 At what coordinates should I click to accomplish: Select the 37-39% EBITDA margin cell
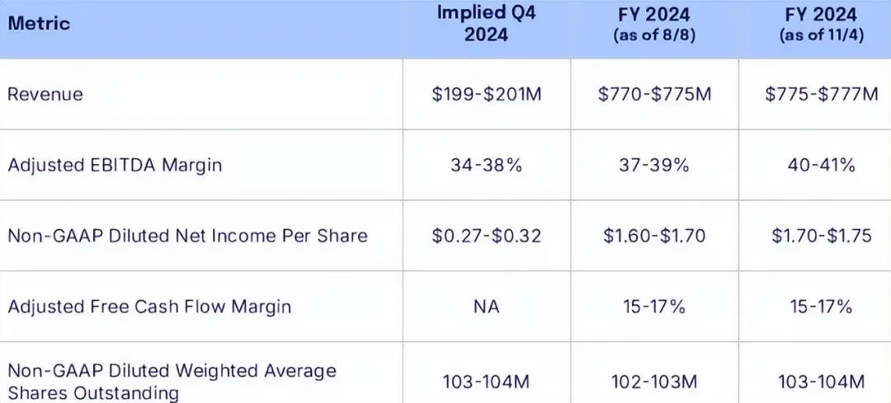654,165
